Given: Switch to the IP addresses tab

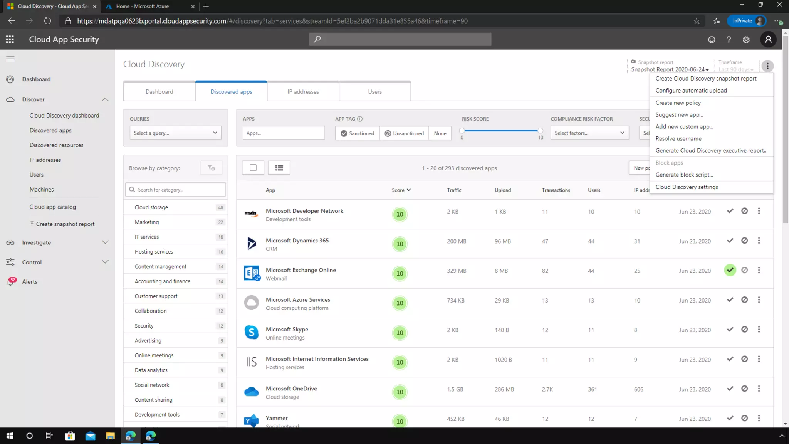Looking at the screenshot, I should 303,92.
